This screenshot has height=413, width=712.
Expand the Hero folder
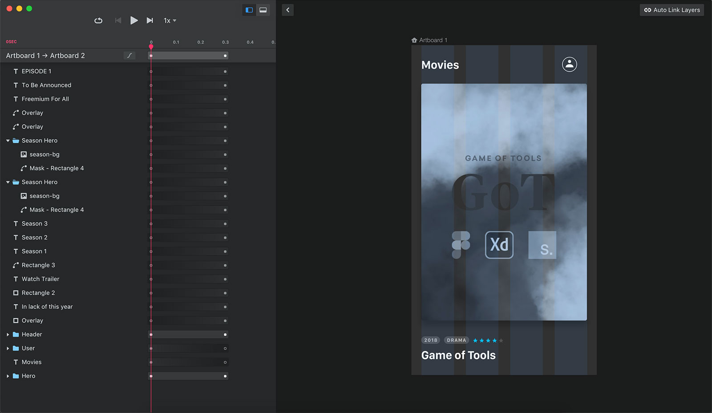tap(8, 376)
